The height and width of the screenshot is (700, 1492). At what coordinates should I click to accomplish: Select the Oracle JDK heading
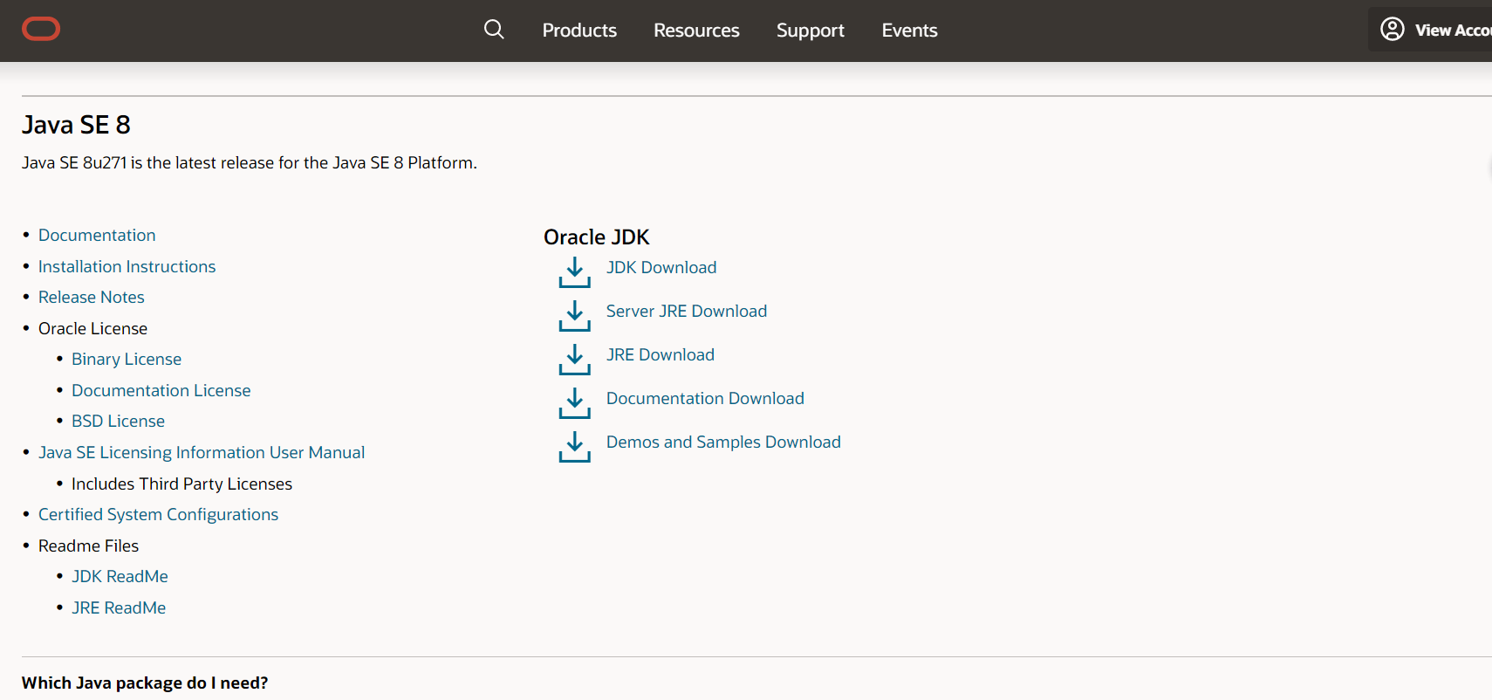pos(597,237)
